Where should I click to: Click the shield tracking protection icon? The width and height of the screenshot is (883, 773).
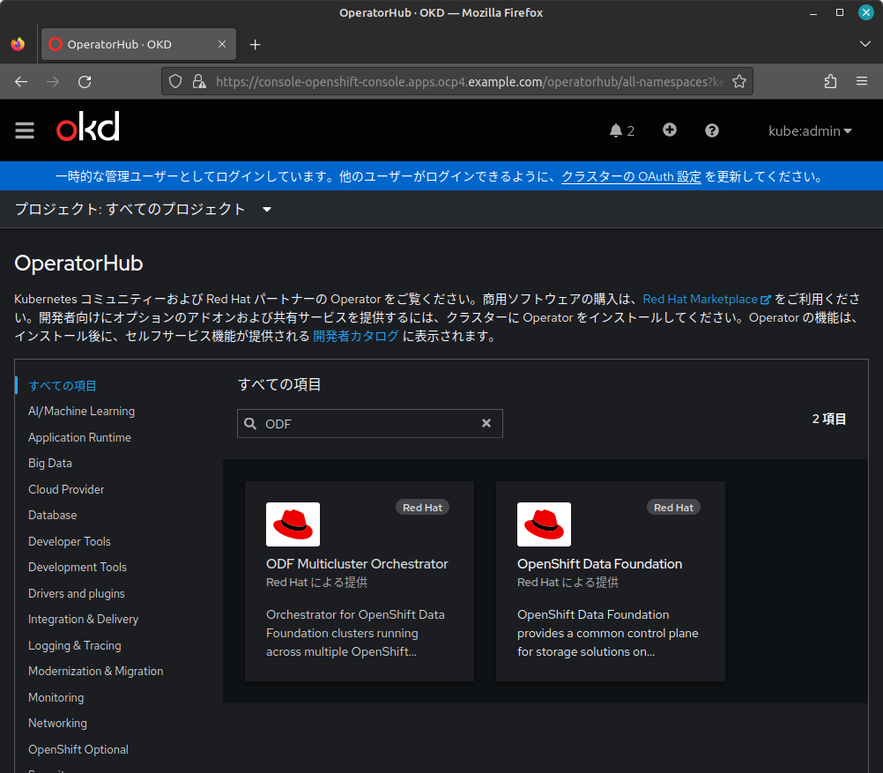[x=175, y=81]
